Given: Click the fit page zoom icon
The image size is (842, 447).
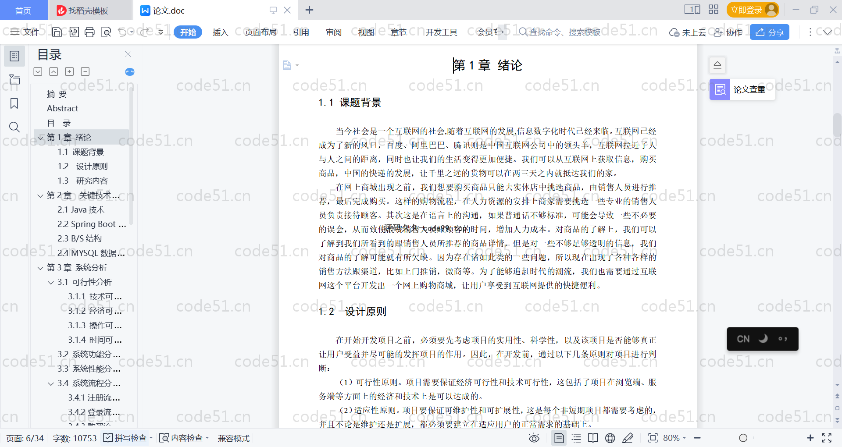Looking at the screenshot, I should (653, 438).
